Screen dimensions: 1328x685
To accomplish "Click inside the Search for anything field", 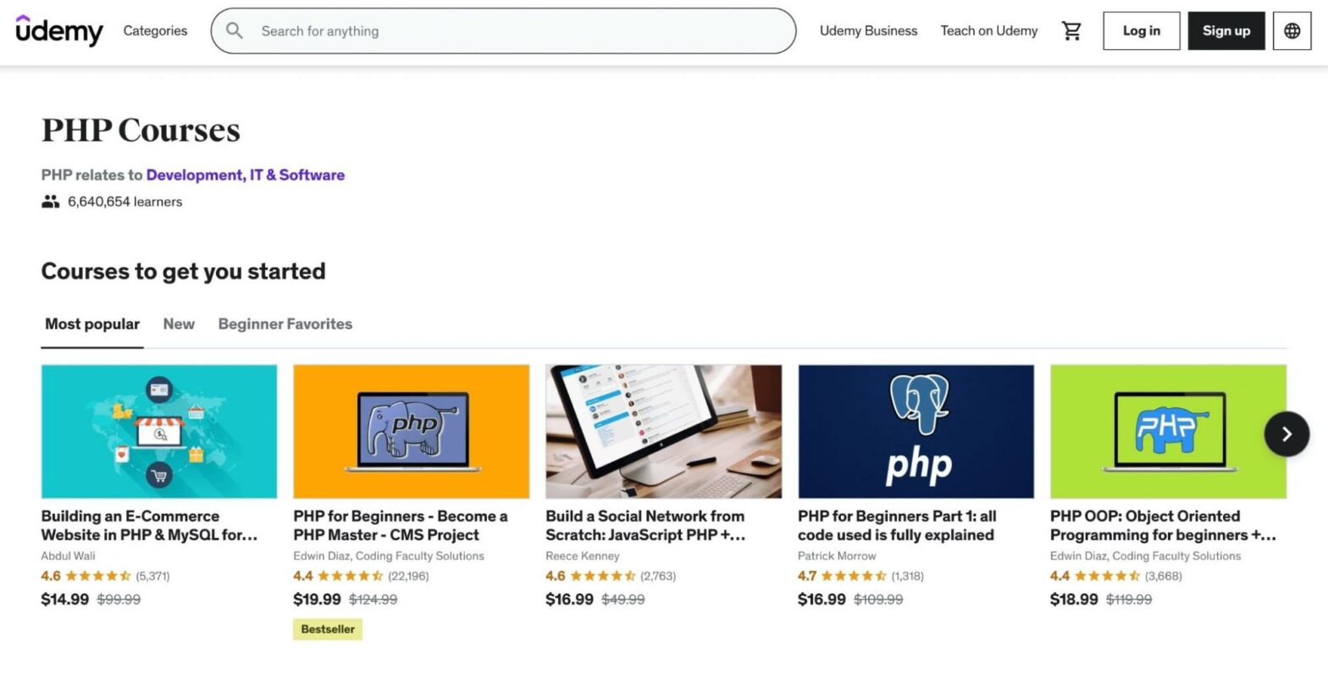I will point(504,30).
